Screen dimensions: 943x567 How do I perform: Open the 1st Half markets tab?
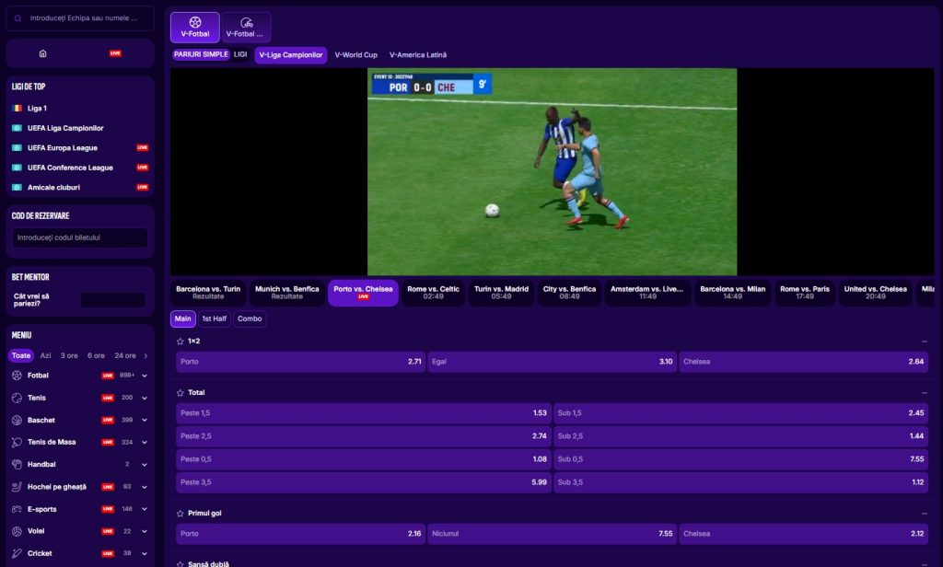coord(214,318)
